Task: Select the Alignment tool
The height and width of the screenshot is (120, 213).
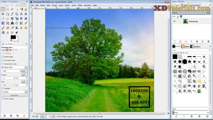Action: [x=3, y=19]
